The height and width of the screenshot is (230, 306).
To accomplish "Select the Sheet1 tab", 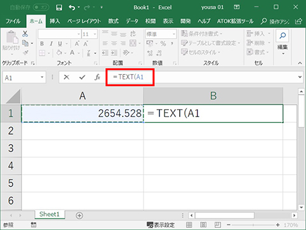I will (x=50, y=214).
